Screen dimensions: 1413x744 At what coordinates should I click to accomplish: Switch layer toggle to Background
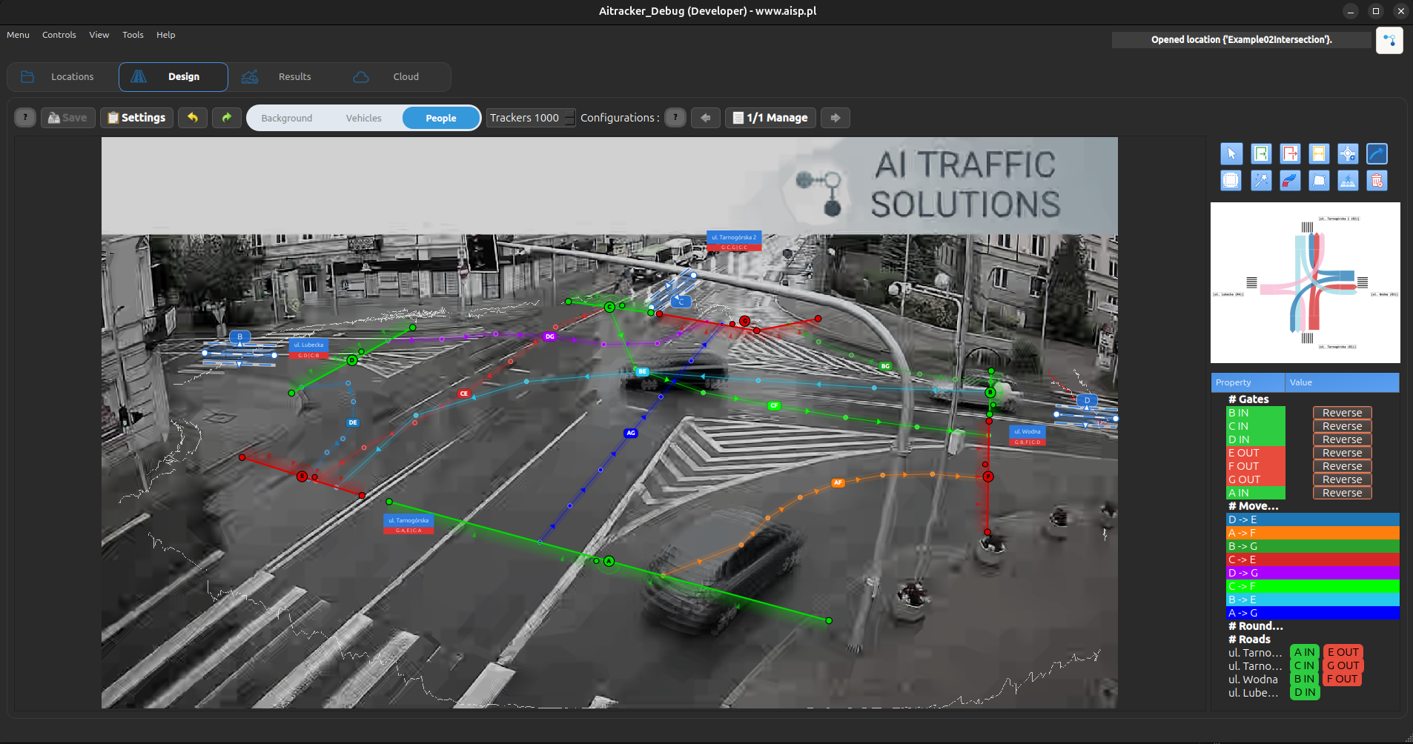tap(287, 118)
